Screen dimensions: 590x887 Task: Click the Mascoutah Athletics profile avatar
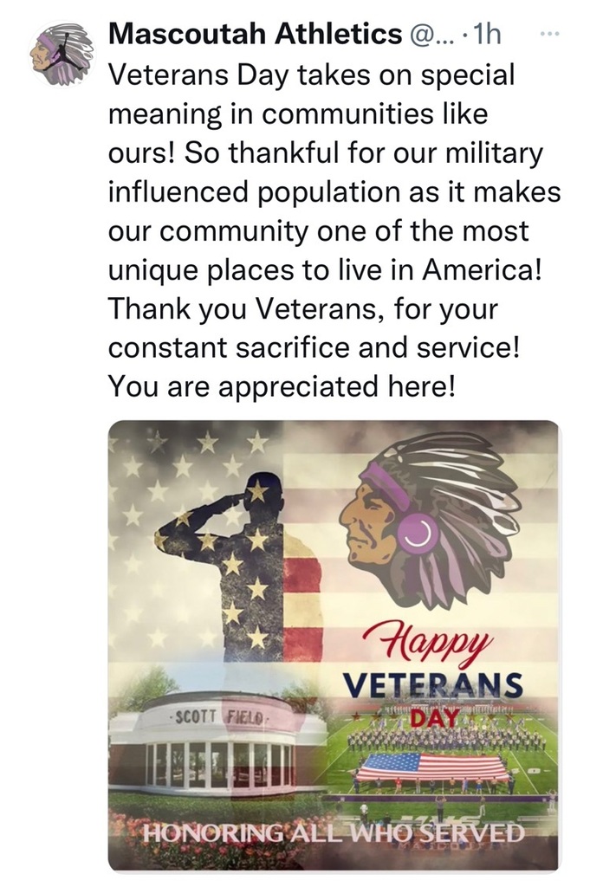(x=62, y=55)
